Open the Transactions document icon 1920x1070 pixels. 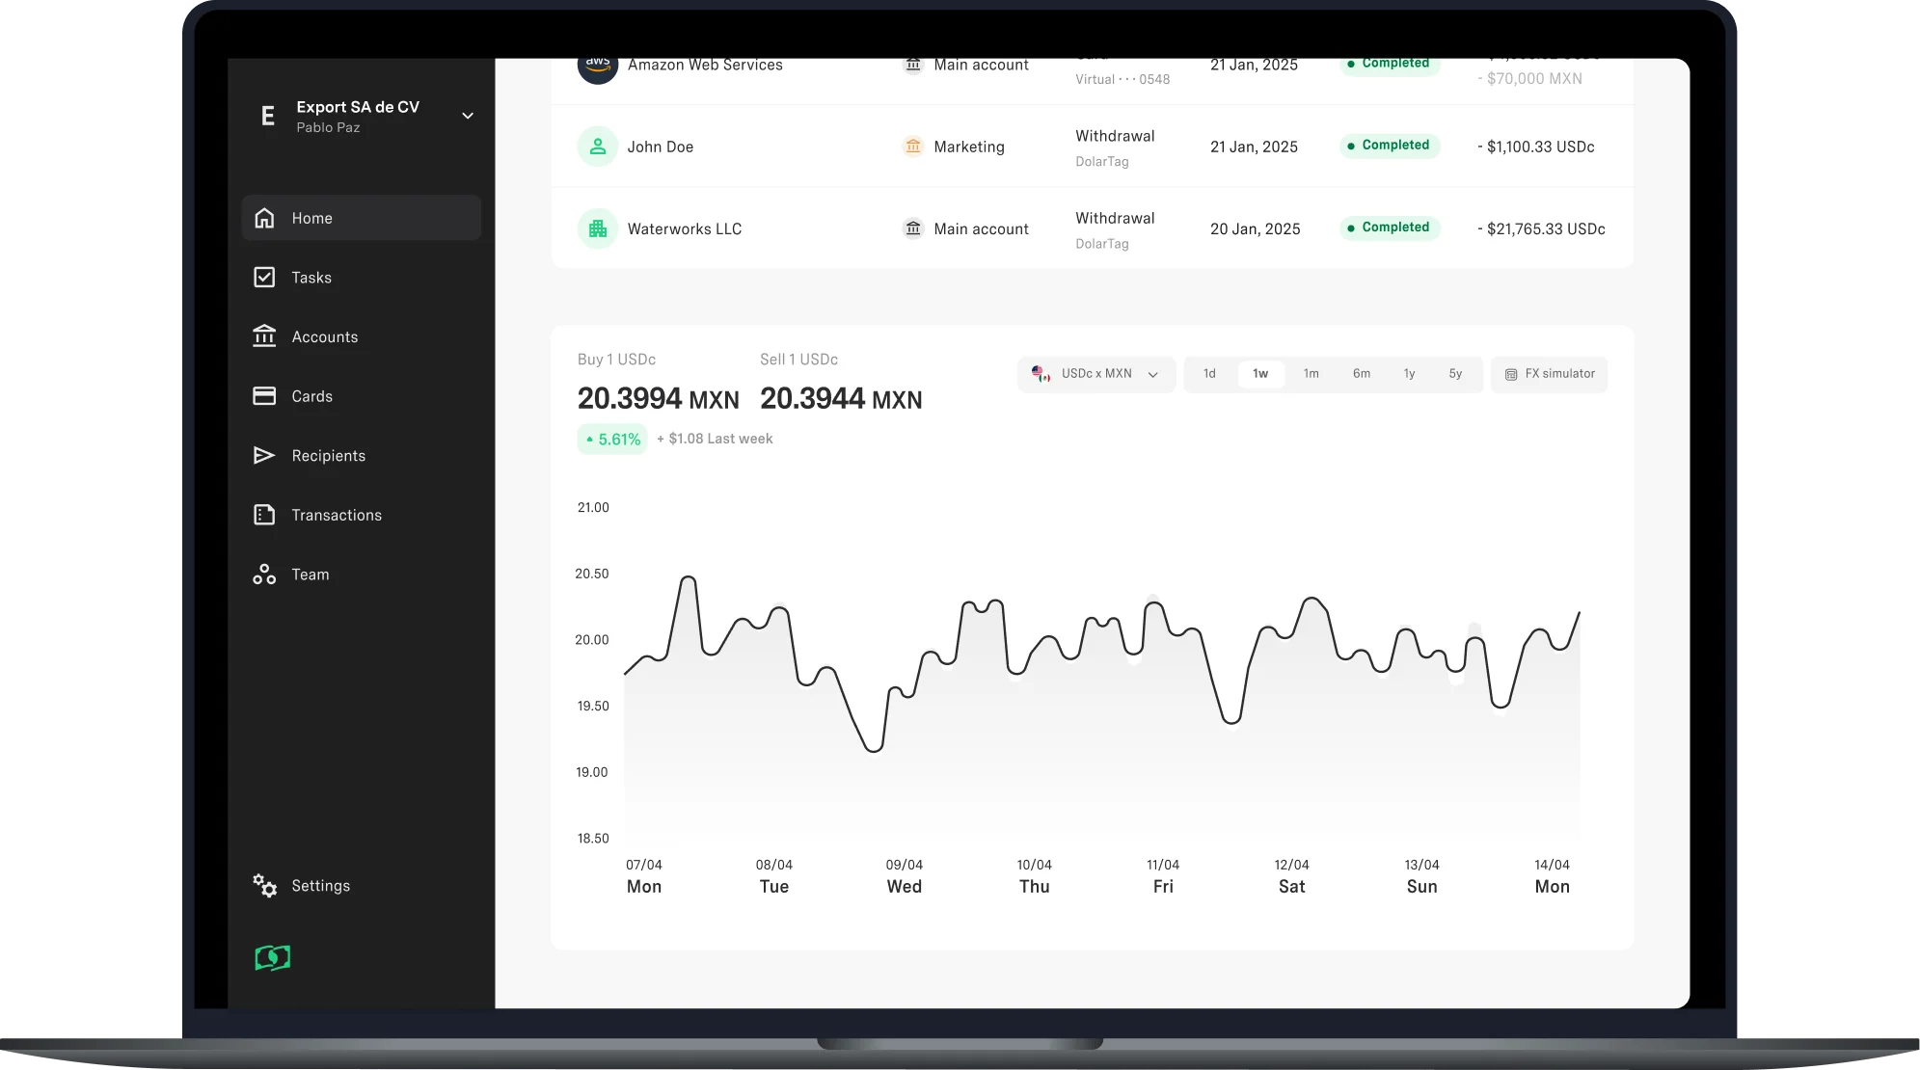[264, 515]
